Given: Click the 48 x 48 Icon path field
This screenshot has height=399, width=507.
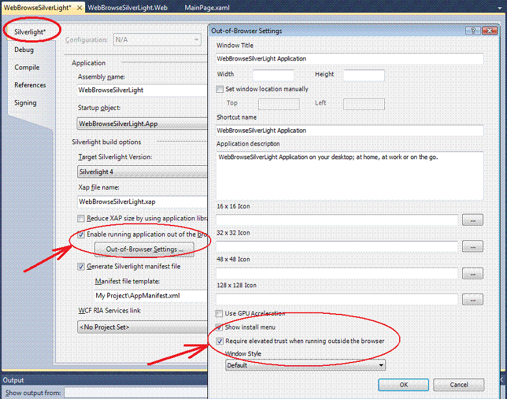Looking at the screenshot, I should coord(337,274).
